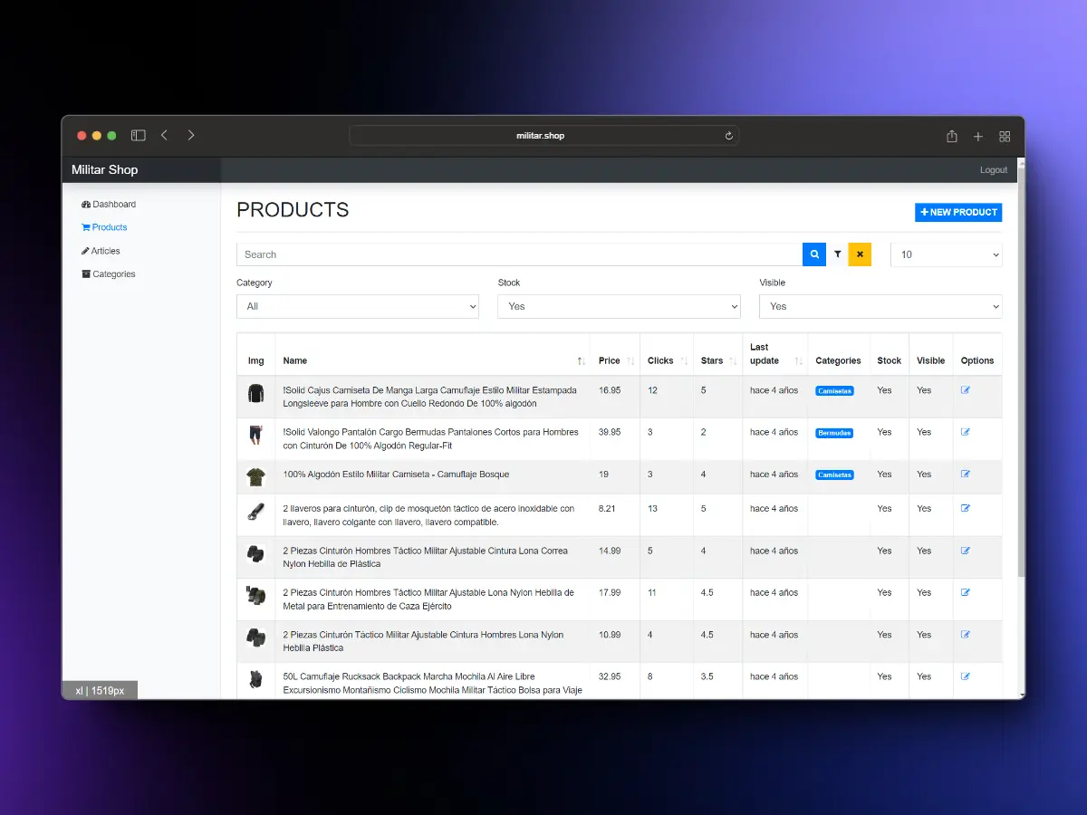
Task: Change the page size dropdown showing 10
Action: 947,254
